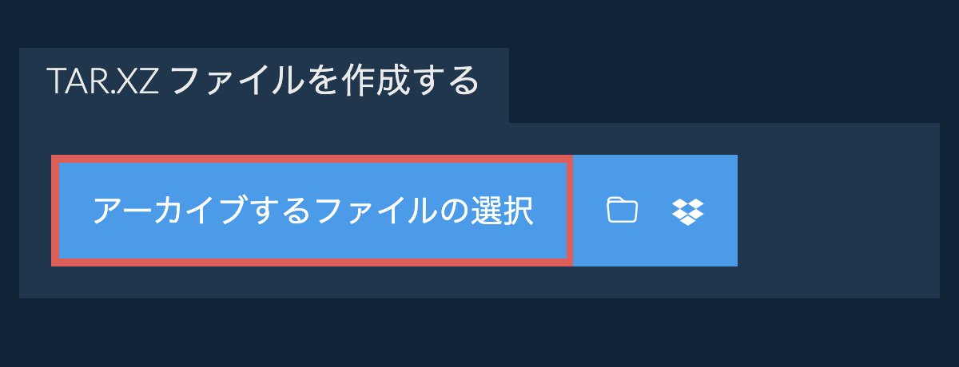Launch the Dropbox chooser

tap(687, 211)
